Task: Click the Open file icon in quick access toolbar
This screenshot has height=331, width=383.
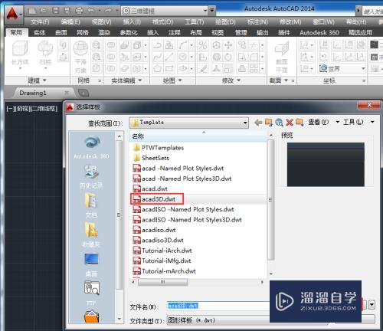Action: point(44,11)
